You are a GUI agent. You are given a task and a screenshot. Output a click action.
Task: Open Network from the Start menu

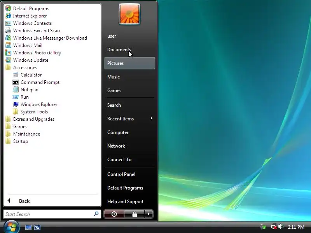pos(130,146)
